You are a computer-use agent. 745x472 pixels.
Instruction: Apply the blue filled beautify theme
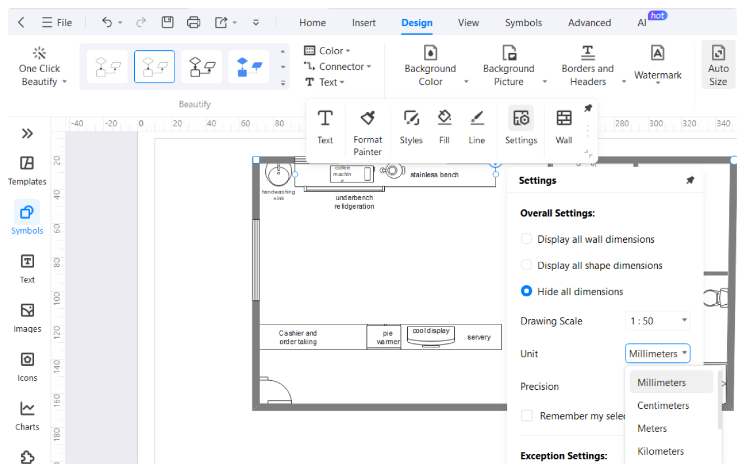click(249, 67)
